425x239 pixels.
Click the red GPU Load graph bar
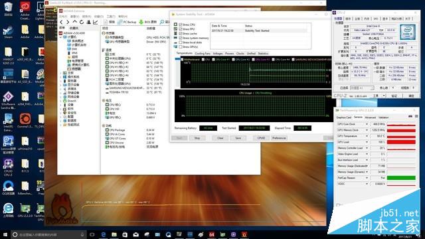401,142
